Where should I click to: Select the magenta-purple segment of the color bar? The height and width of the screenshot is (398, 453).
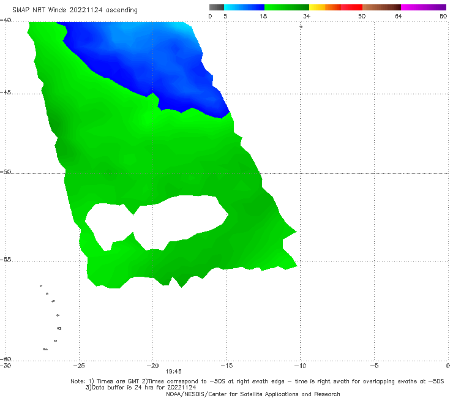click(424, 7)
